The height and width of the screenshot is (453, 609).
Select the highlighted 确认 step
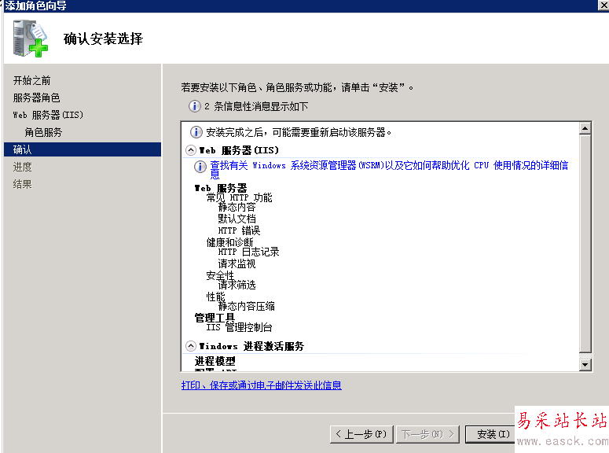click(83, 149)
